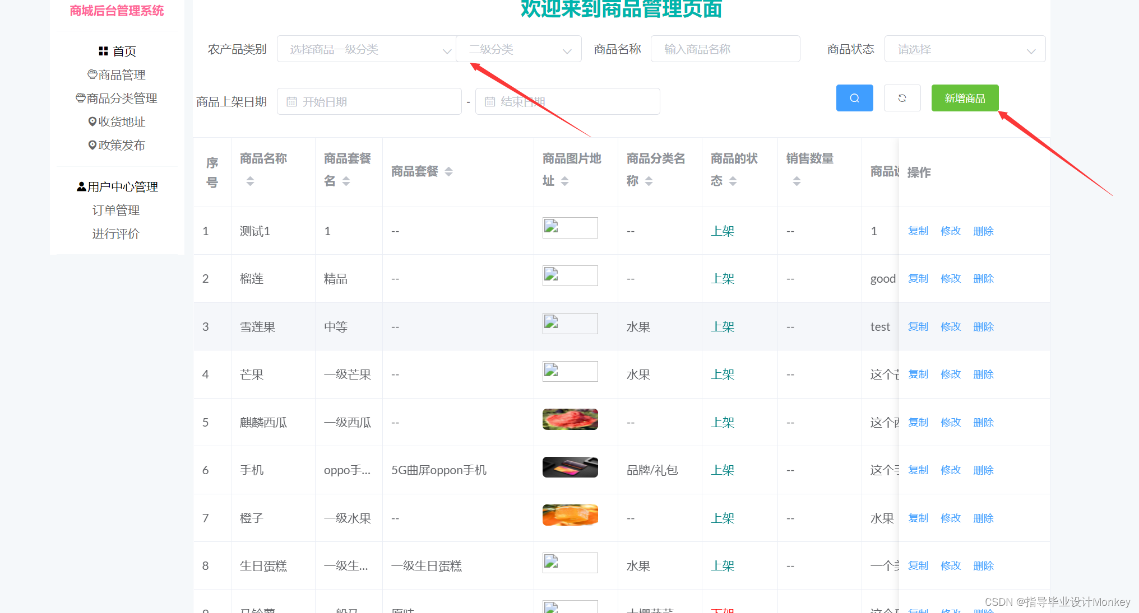Click 复制 for 芒果 row
This screenshot has width=1139, height=613.
pos(918,374)
